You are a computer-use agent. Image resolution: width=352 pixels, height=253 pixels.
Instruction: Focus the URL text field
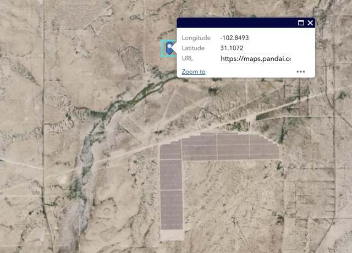coord(255,59)
